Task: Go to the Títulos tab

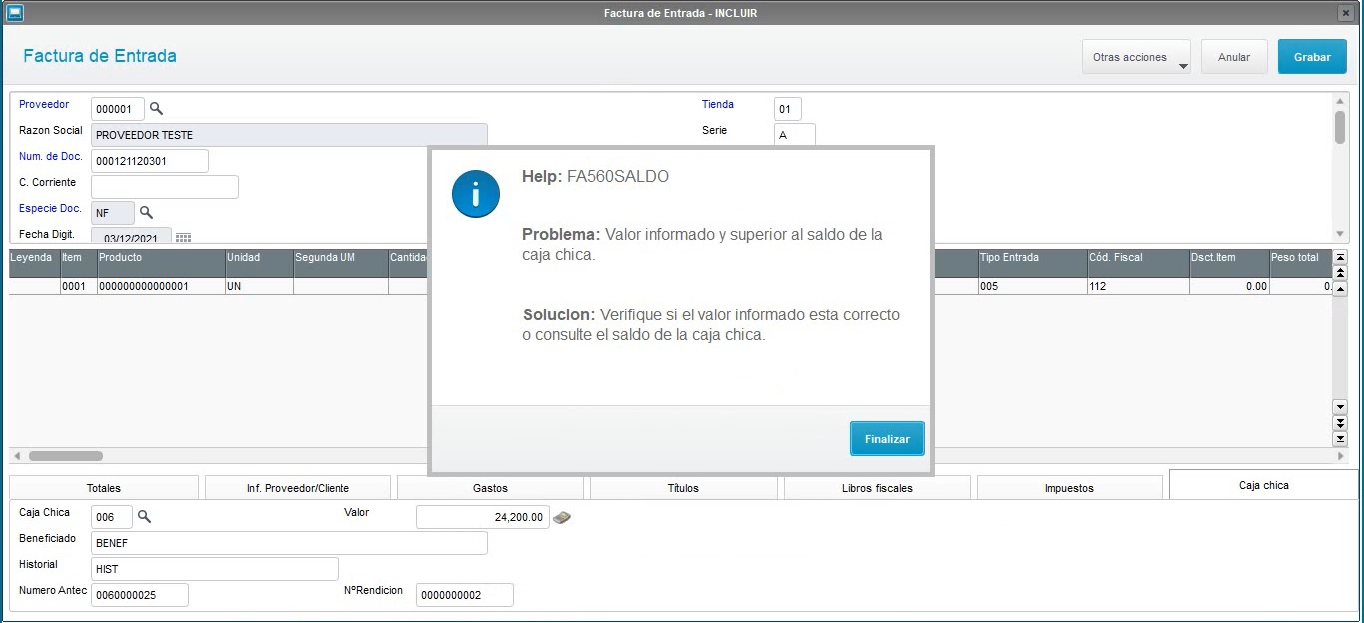Action: coord(683,488)
